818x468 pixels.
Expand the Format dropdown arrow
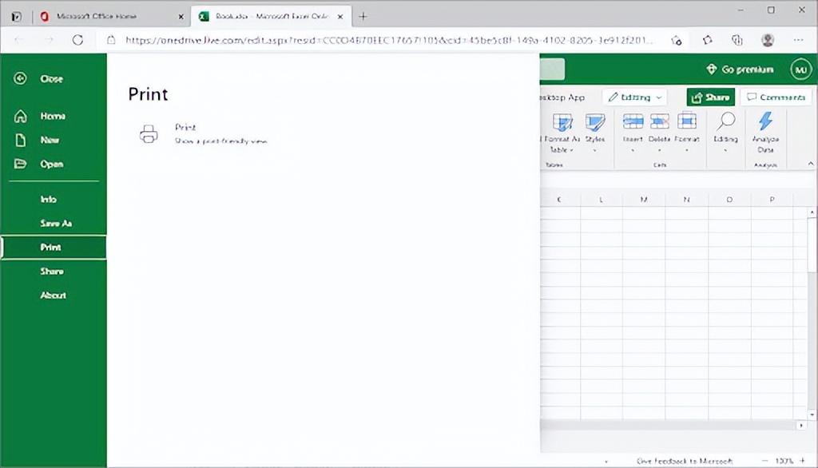point(686,151)
